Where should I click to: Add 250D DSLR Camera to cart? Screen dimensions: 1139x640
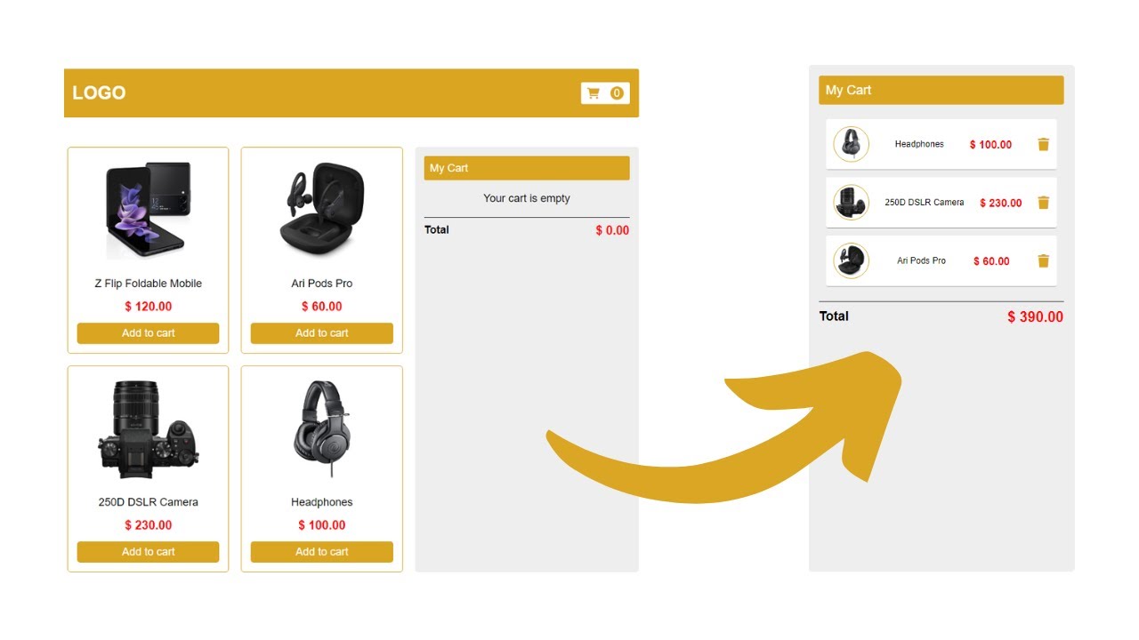pos(148,552)
